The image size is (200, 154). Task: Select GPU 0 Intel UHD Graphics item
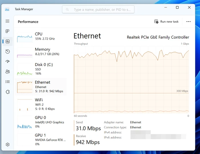(41, 122)
